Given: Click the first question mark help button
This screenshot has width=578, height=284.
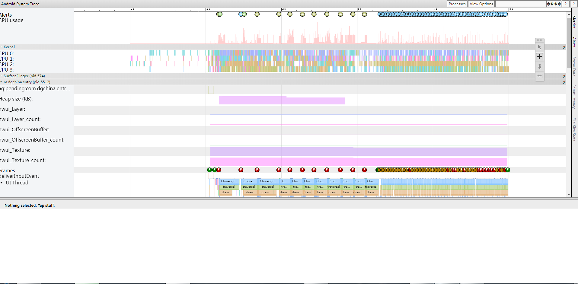Looking at the screenshot, I should click(566, 4).
